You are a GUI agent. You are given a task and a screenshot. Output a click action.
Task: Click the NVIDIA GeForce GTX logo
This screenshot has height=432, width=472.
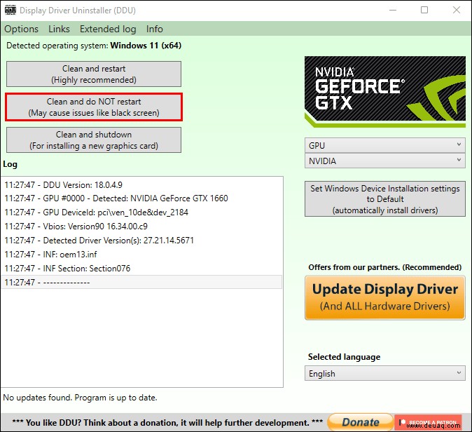385,91
